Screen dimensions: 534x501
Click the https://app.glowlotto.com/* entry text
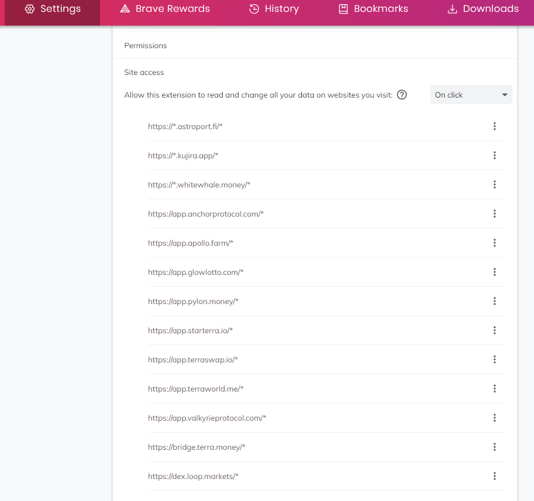click(x=195, y=273)
